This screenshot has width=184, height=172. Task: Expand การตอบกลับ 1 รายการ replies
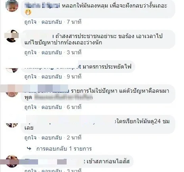[x=64, y=149]
